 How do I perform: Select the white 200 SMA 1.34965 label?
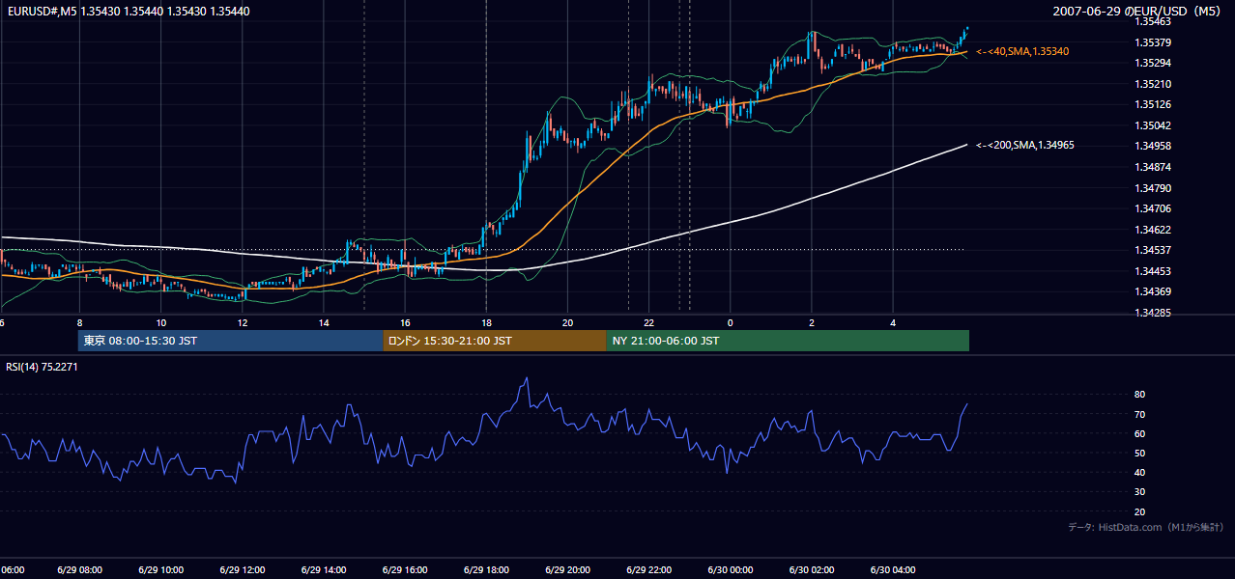click(1025, 145)
